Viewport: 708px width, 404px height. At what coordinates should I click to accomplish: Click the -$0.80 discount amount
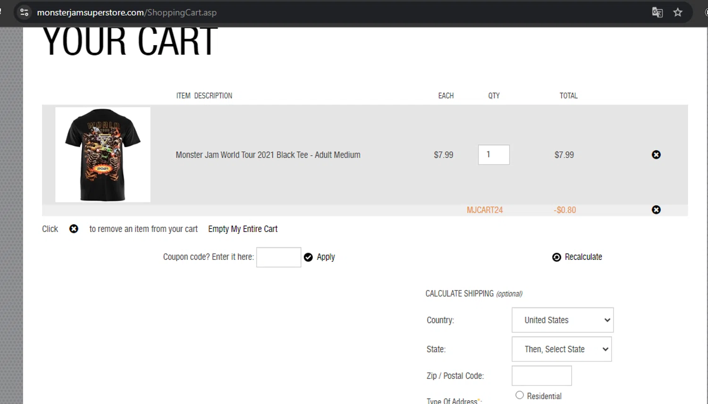[565, 210]
